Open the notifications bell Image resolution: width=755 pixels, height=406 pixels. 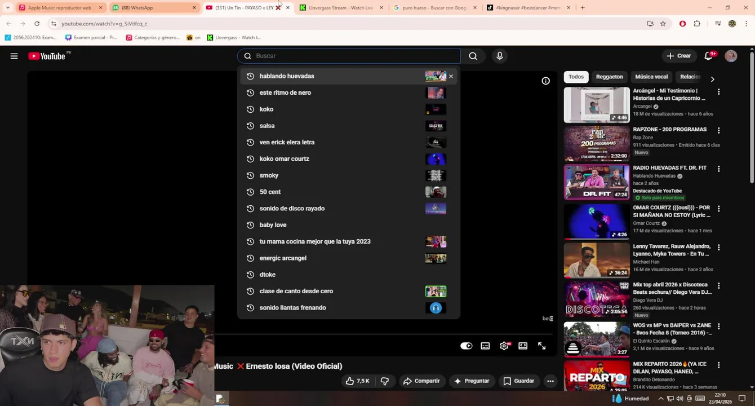click(709, 56)
